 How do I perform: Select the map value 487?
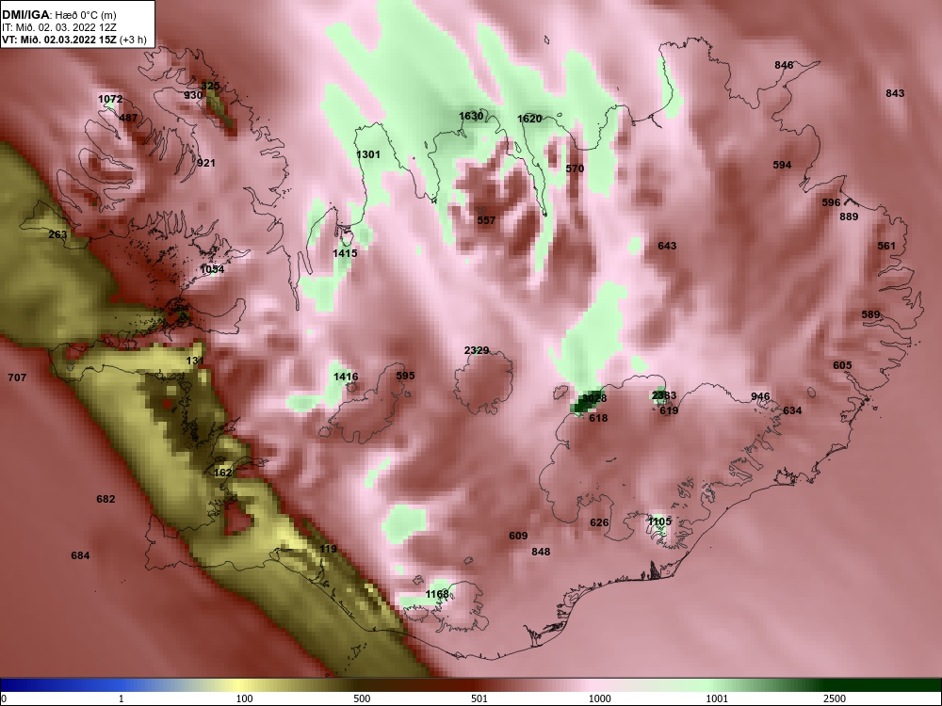coord(128,118)
